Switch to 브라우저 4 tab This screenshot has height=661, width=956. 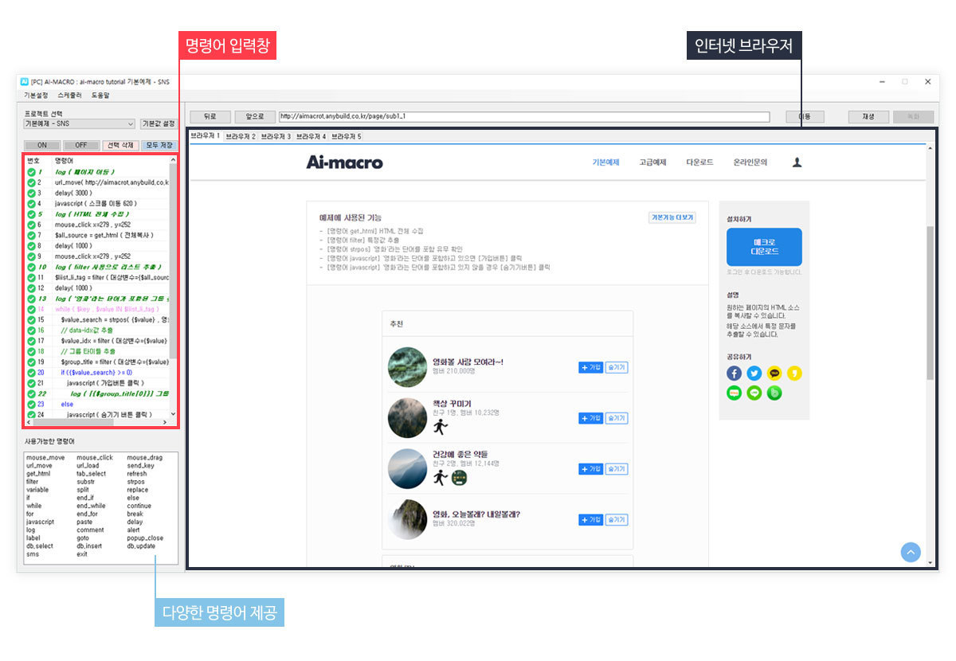coord(311,137)
